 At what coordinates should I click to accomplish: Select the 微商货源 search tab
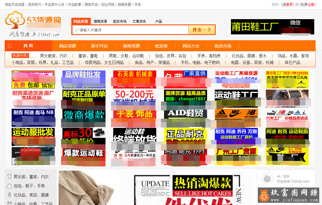click(100, 21)
